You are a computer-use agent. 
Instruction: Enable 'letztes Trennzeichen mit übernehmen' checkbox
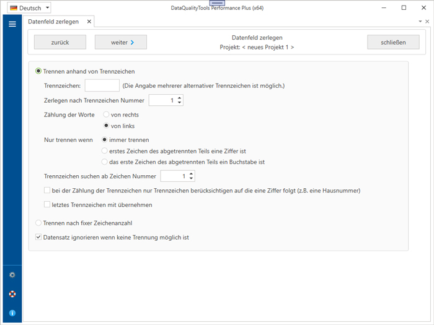point(47,205)
